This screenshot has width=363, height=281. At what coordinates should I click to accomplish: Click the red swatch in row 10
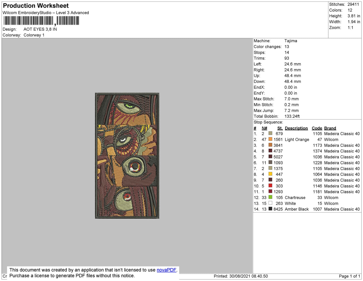click(x=270, y=186)
